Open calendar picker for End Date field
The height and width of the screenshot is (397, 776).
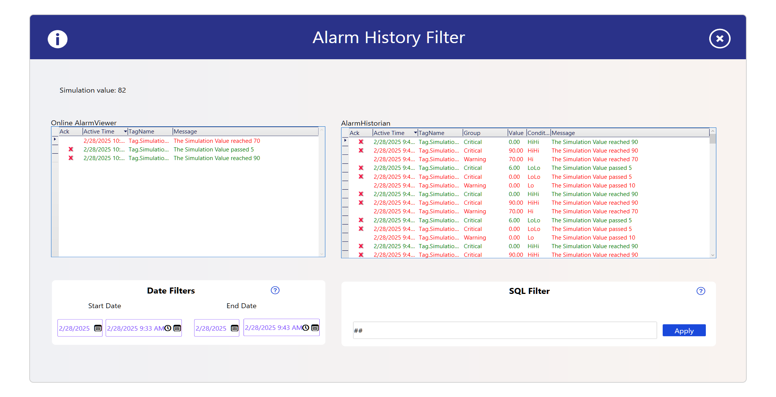tap(235, 328)
